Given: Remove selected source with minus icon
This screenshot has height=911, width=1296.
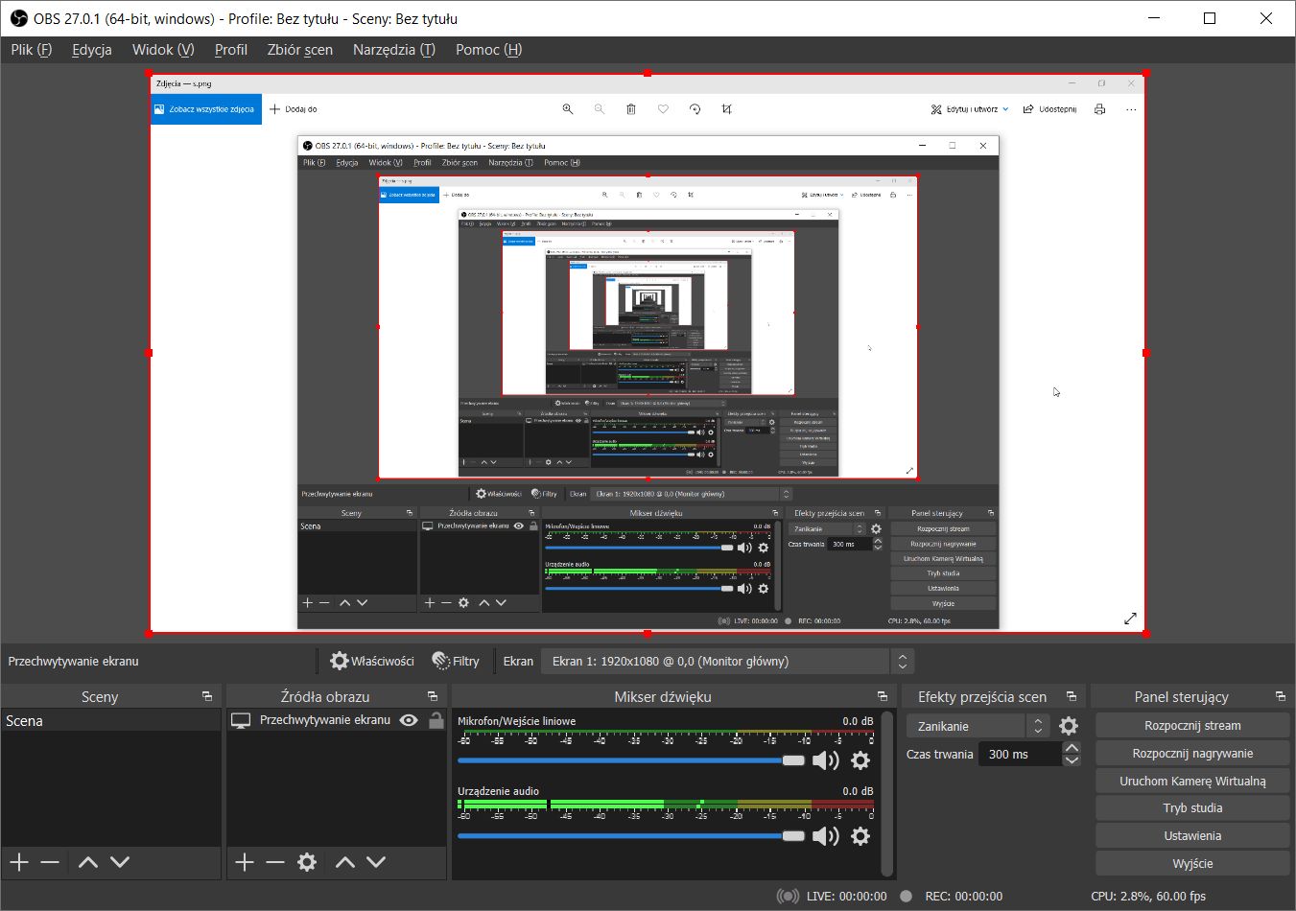Looking at the screenshot, I should [x=275, y=862].
